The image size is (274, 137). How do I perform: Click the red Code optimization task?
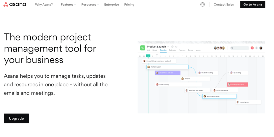pos(238,85)
